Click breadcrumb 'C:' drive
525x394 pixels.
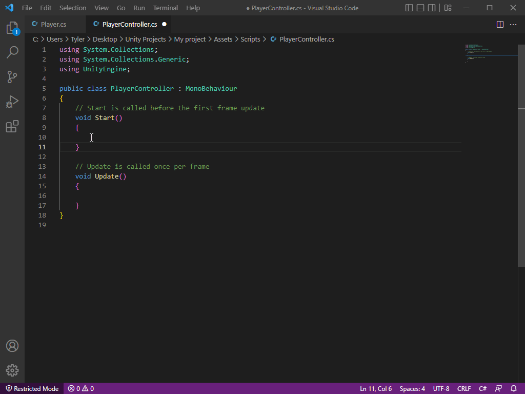tap(35, 39)
